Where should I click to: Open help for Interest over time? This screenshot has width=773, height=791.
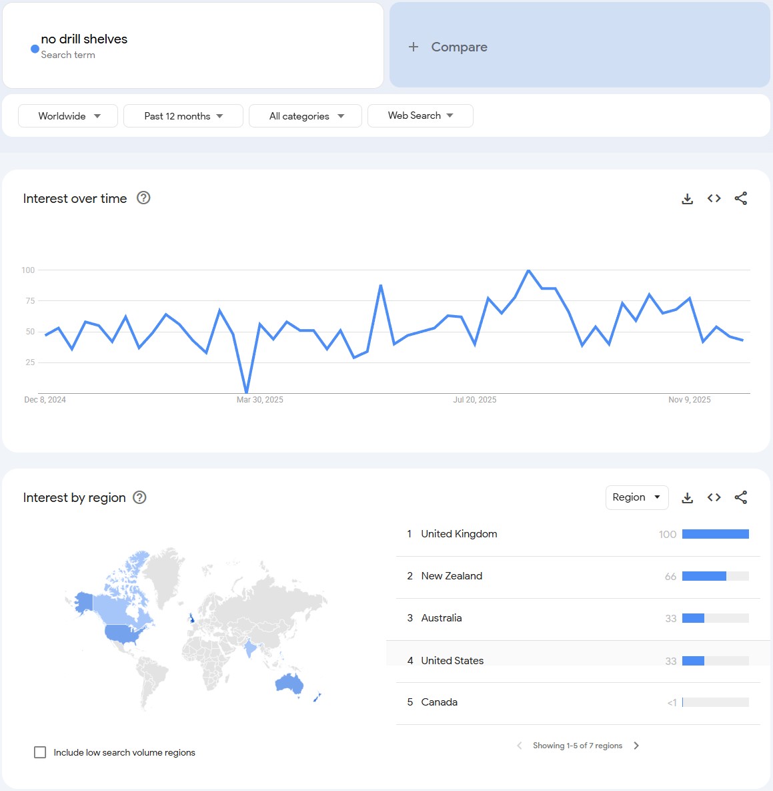point(143,198)
